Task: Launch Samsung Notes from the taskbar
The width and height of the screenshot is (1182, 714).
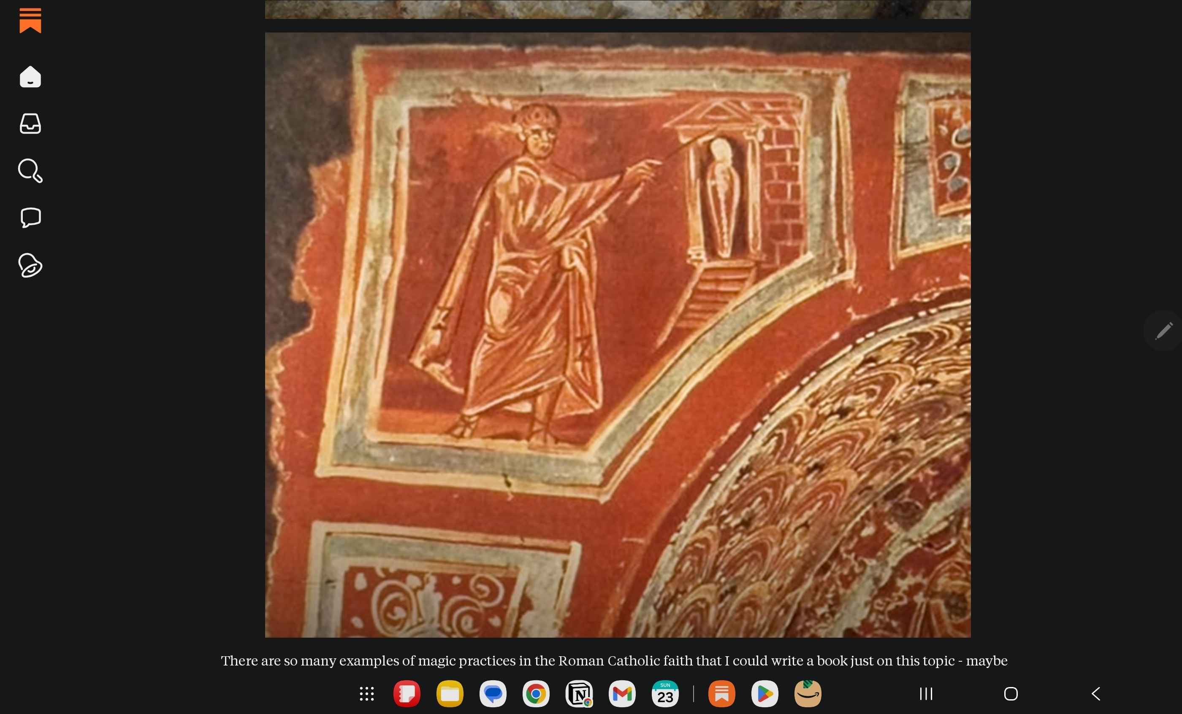Action: (x=407, y=693)
